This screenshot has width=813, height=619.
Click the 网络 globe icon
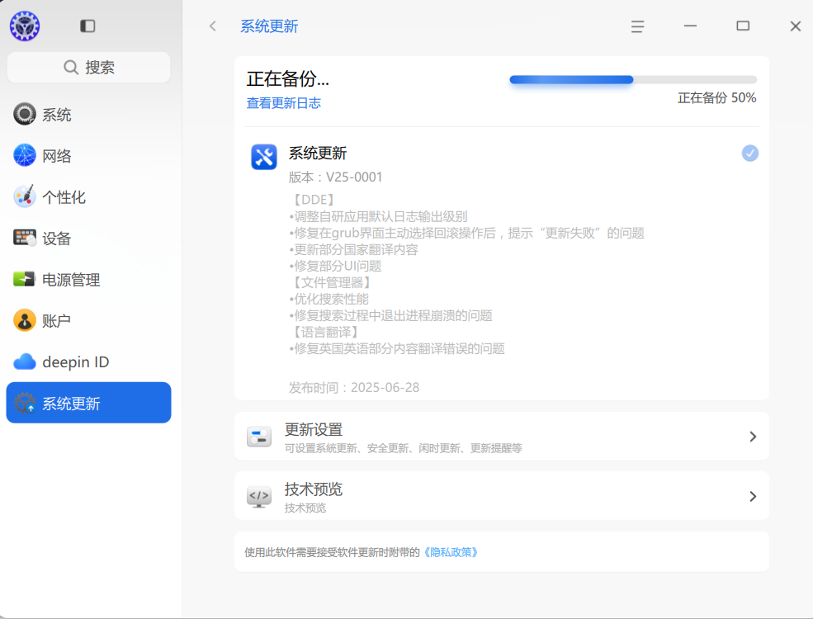[25, 155]
